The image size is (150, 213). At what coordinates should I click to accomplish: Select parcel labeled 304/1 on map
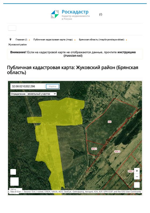[x=94, y=149]
